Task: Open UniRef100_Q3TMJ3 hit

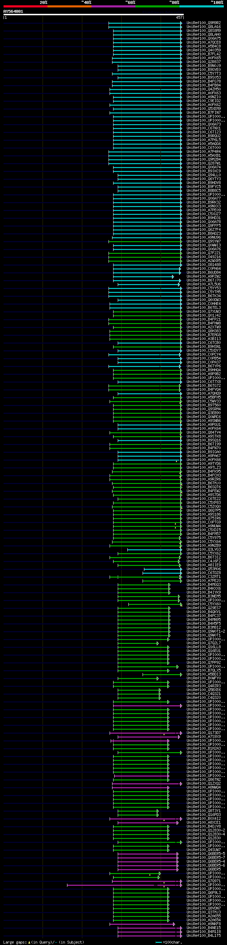Action: 204,912
